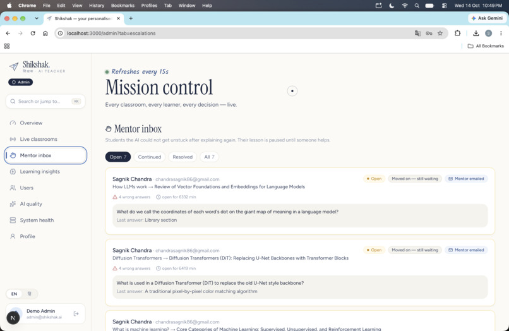Open AI quality section
Viewport: 509px width, 331px height.
click(45, 204)
